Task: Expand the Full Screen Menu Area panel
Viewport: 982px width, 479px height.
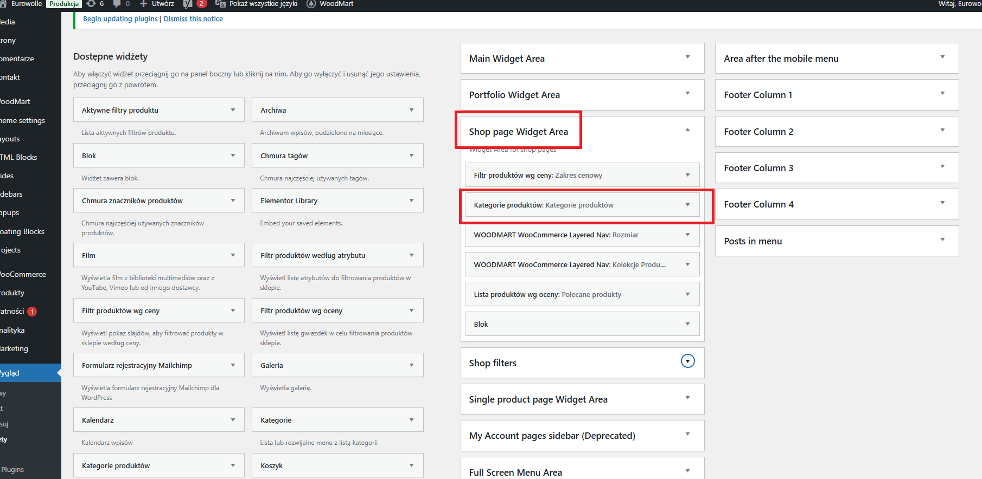Action: click(583, 469)
